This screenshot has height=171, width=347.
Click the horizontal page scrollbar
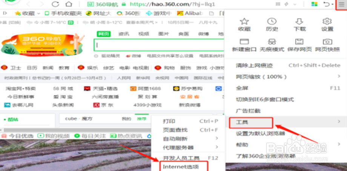point(77,130)
